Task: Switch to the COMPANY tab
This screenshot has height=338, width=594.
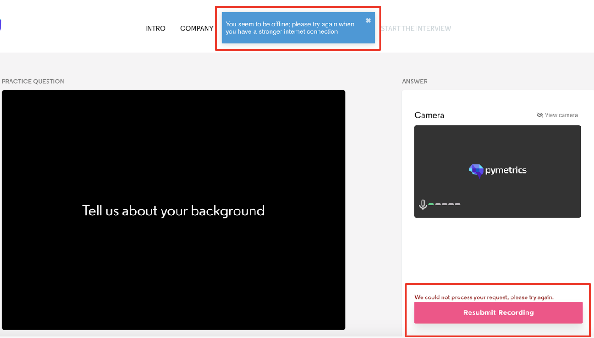Action: [x=197, y=28]
